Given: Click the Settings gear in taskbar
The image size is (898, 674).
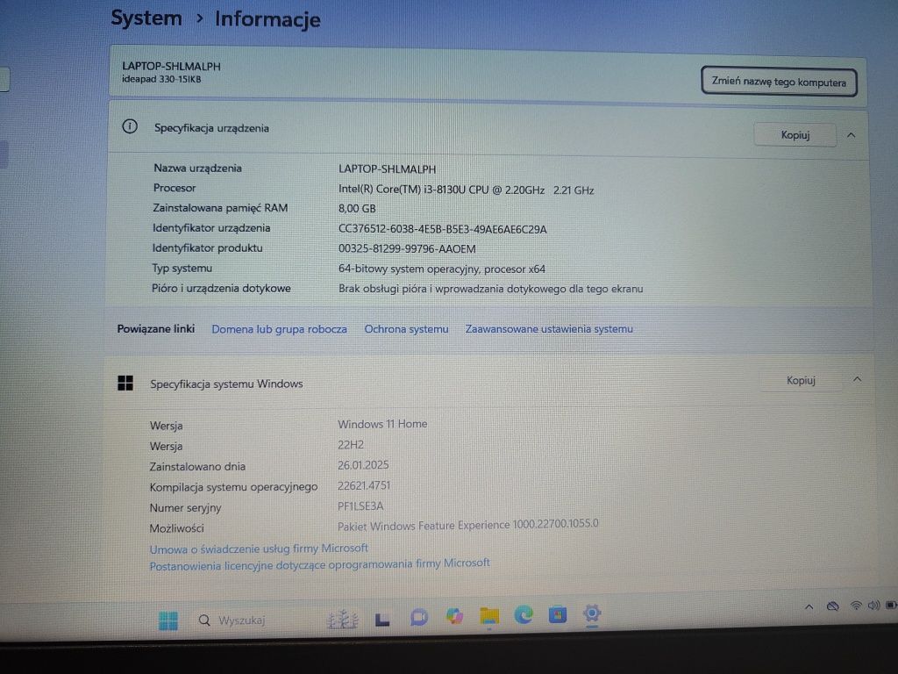Looking at the screenshot, I should (592, 613).
